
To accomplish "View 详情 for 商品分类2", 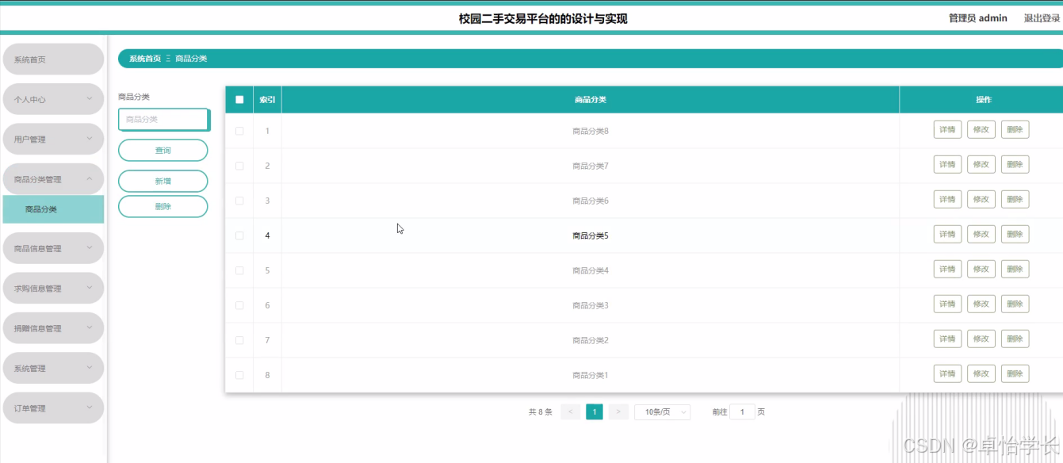I will pyautogui.click(x=947, y=339).
